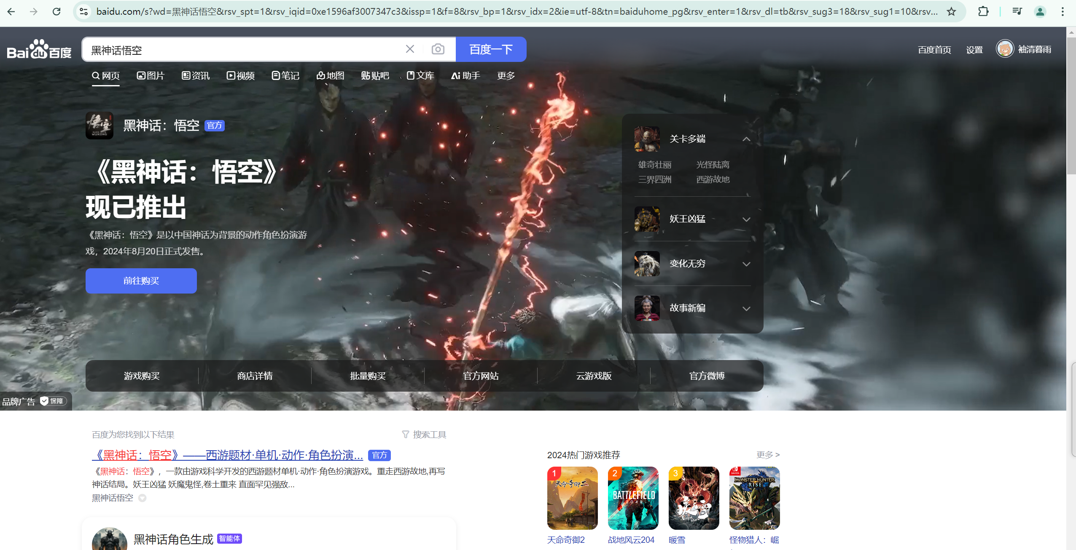Switch to the 视频 search tab
The height and width of the screenshot is (550, 1076).
(x=241, y=76)
